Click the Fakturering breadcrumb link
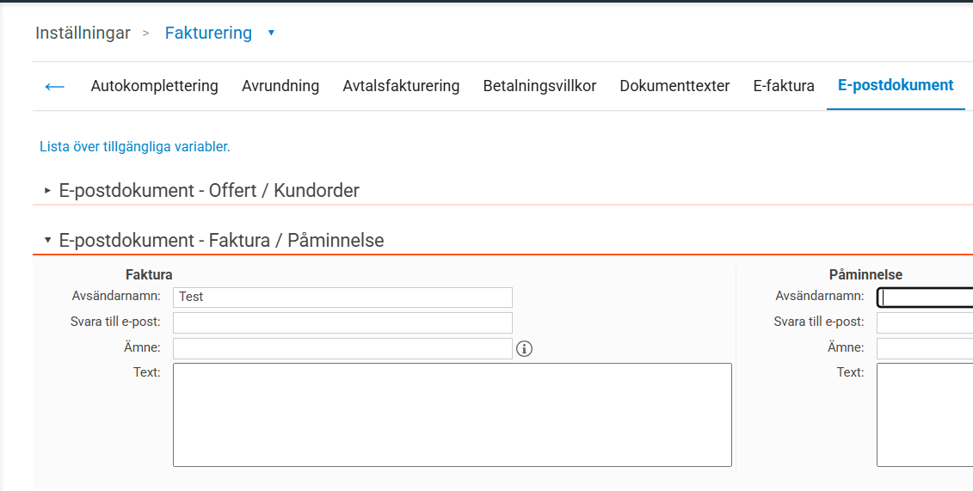The width and height of the screenshot is (973, 491). coord(208,33)
